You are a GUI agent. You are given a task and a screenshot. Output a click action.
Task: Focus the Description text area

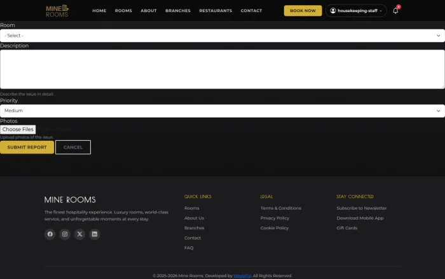(x=222, y=69)
